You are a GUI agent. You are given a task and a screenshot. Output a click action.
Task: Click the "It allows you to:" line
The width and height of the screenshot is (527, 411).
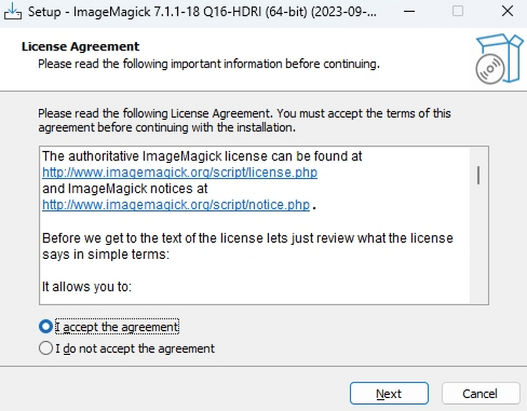tap(87, 287)
